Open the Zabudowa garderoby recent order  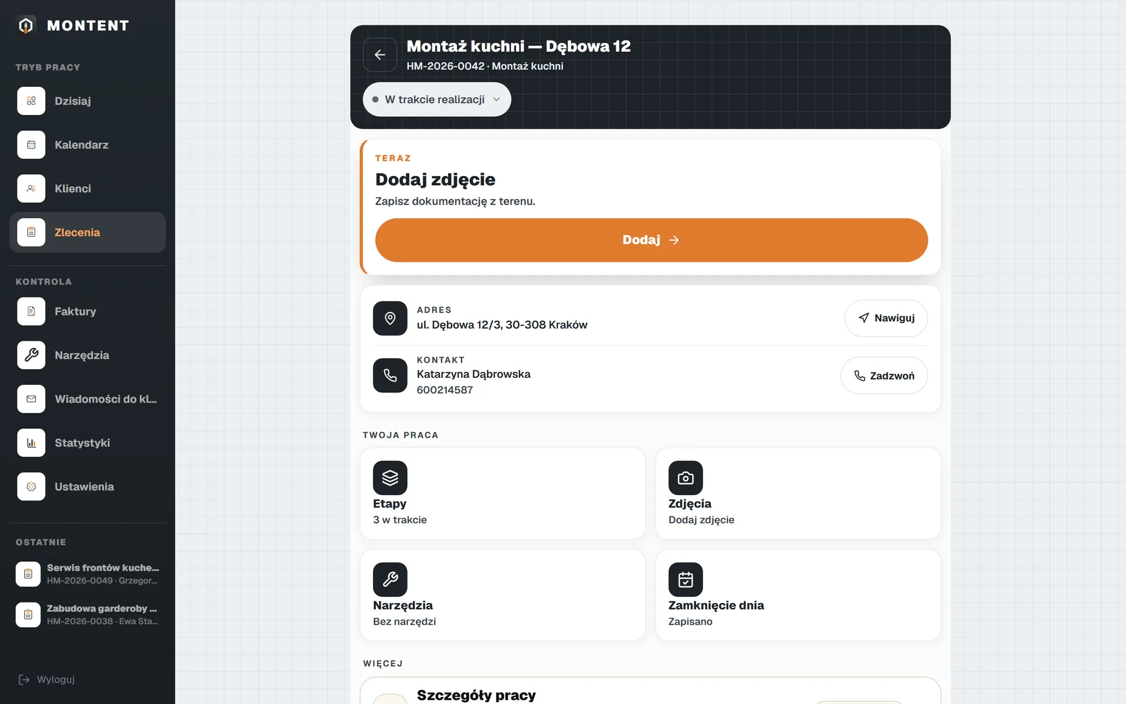point(87,615)
